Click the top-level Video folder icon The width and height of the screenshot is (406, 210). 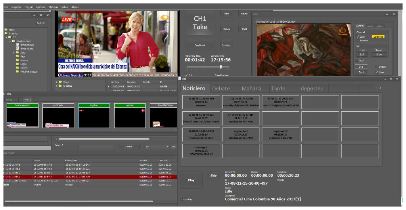pyautogui.click(x=6, y=29)
